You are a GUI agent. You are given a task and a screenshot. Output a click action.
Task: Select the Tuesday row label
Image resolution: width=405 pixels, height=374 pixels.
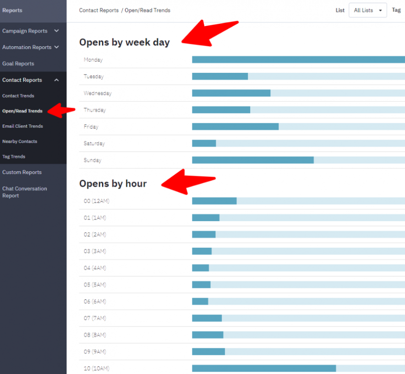tap(94, 76)
